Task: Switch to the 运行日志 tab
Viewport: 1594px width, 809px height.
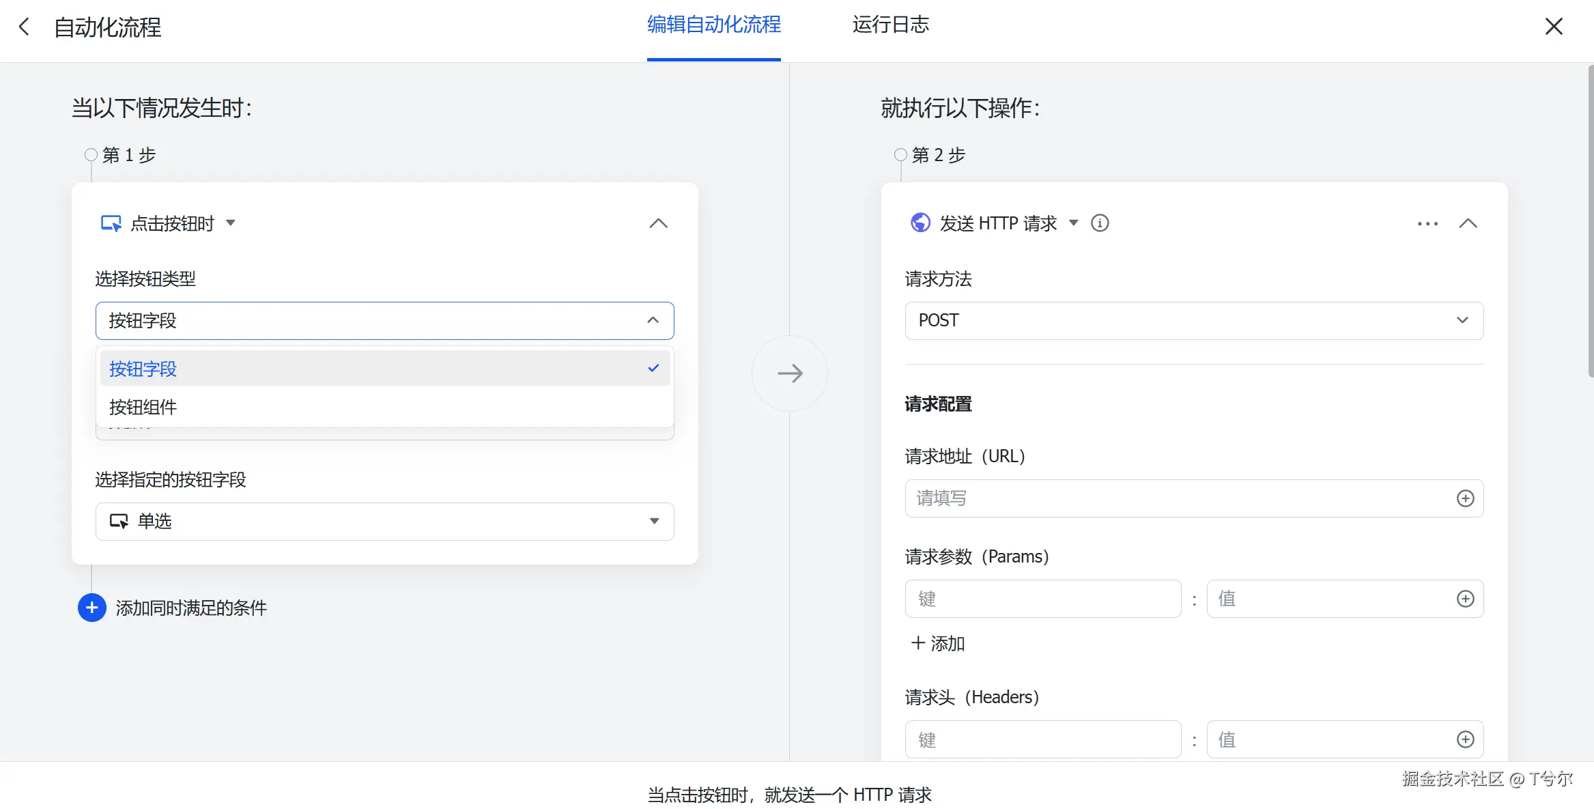Action: [890, 25]
